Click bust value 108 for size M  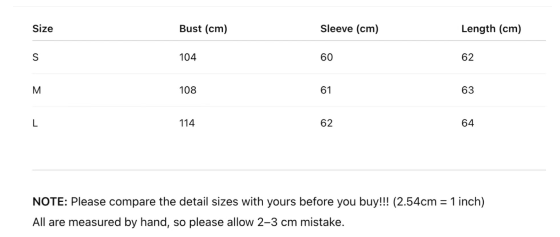click(188, 90)
